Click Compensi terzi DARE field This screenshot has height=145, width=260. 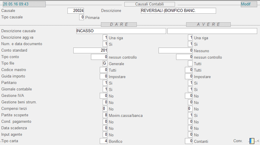(x=105, y=109)
